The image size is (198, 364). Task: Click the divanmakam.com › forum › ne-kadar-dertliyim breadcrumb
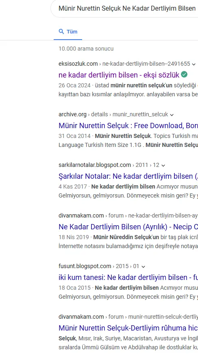point(128,215)
